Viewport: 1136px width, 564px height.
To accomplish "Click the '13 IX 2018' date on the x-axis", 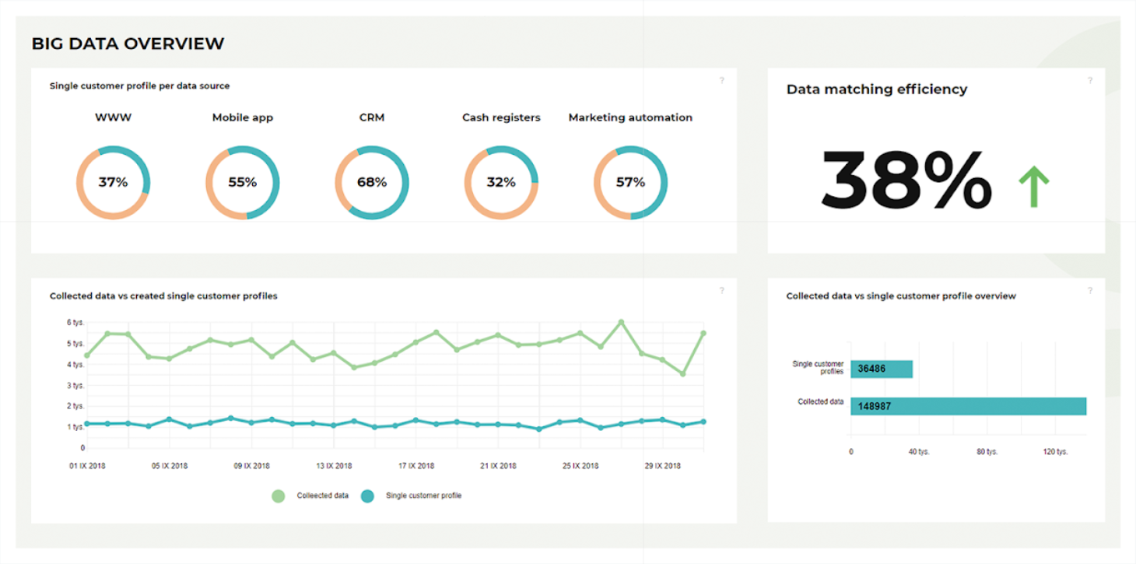I will (x=334, y=466).
